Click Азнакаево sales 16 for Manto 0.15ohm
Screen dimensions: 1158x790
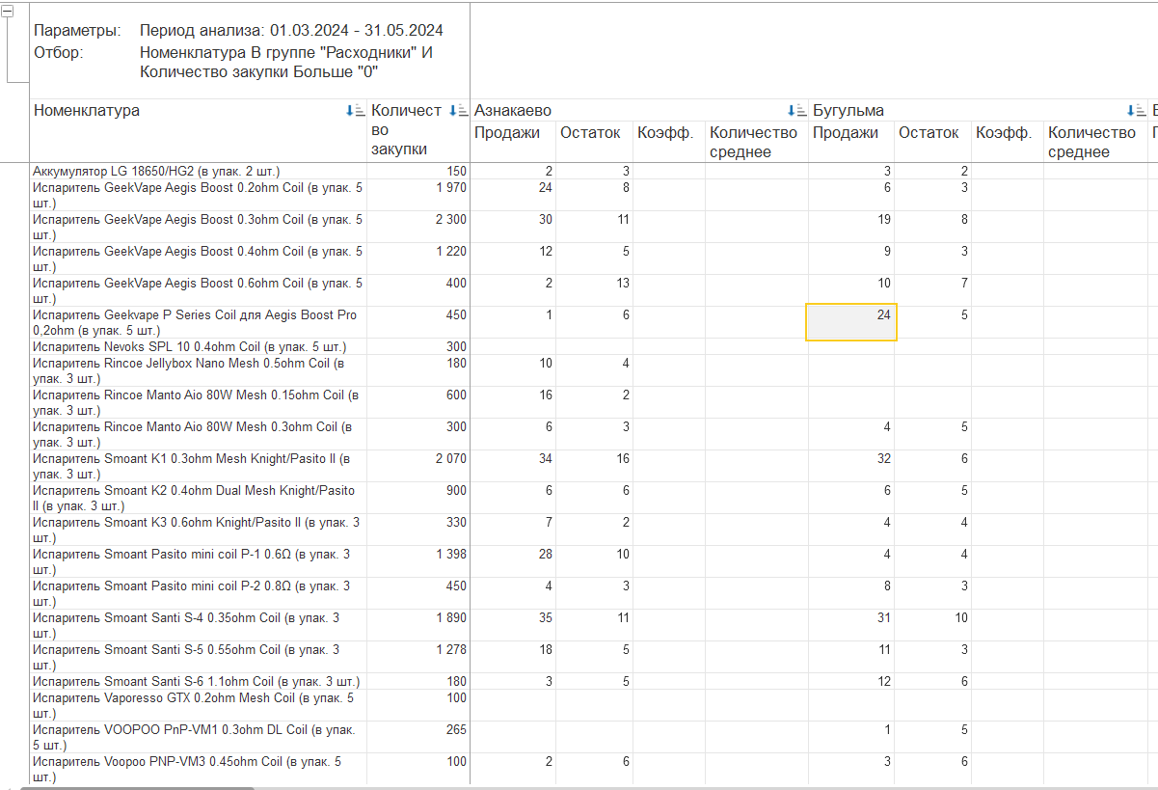tap(546, 395)
